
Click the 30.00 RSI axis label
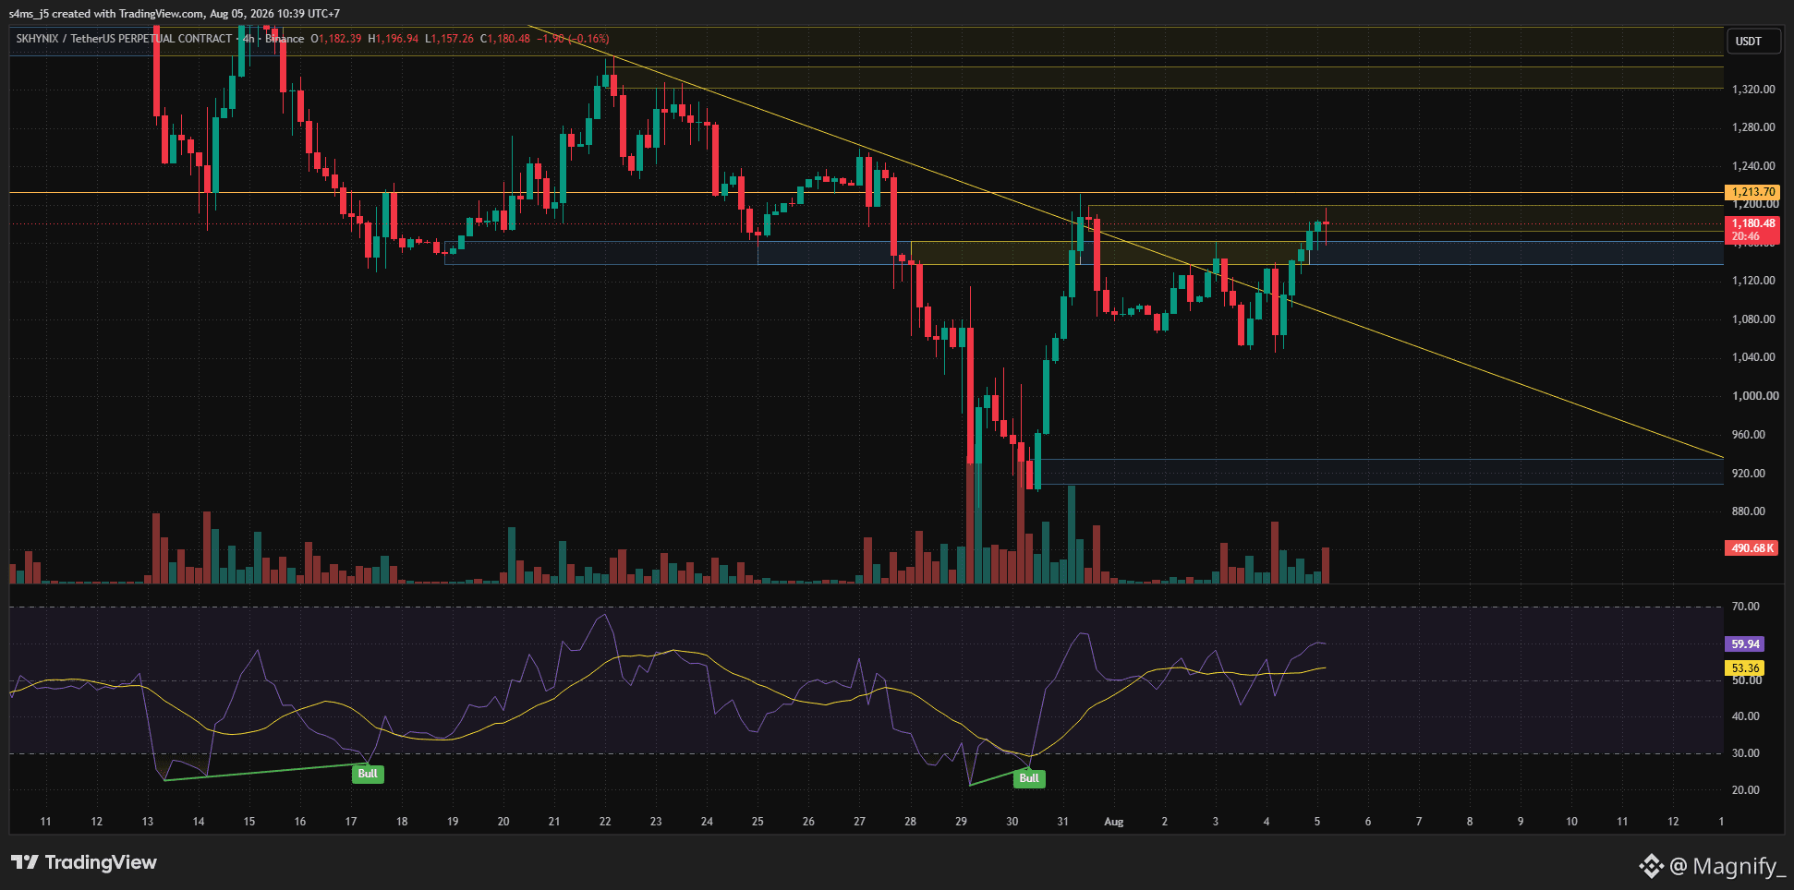coord(1746,753)
